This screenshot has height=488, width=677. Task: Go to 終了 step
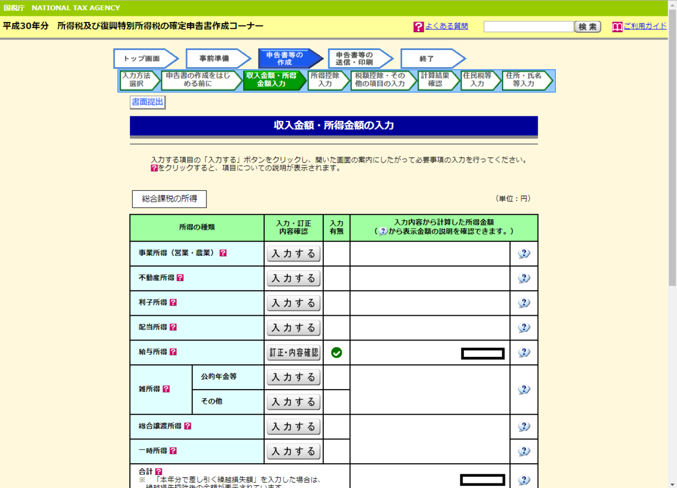coord(433,58)
